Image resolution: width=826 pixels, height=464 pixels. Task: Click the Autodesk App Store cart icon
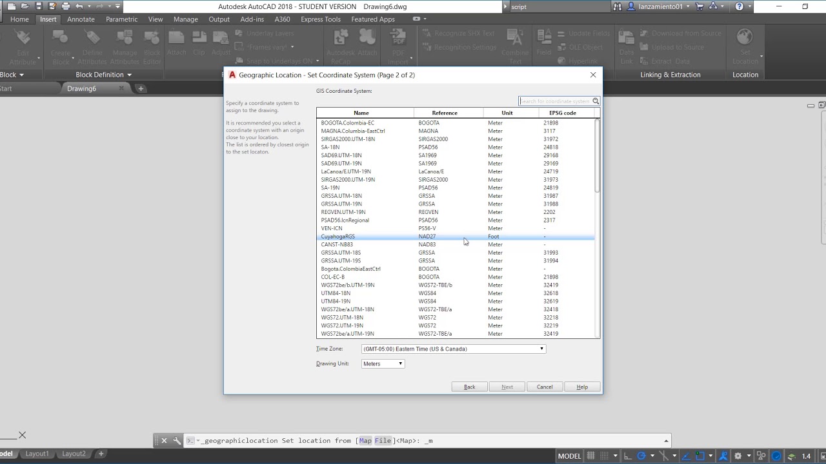[700, 6]
